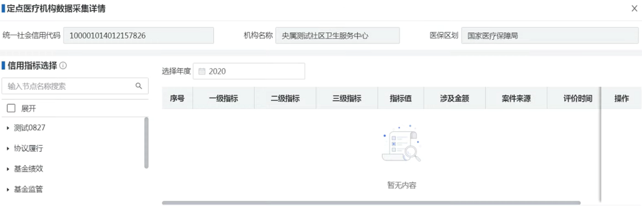Click the 机构名称 field

click(337, 35)
